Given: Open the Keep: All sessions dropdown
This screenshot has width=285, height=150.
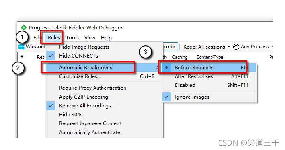Looking at the screenshot, I should [x=207, y=47].
